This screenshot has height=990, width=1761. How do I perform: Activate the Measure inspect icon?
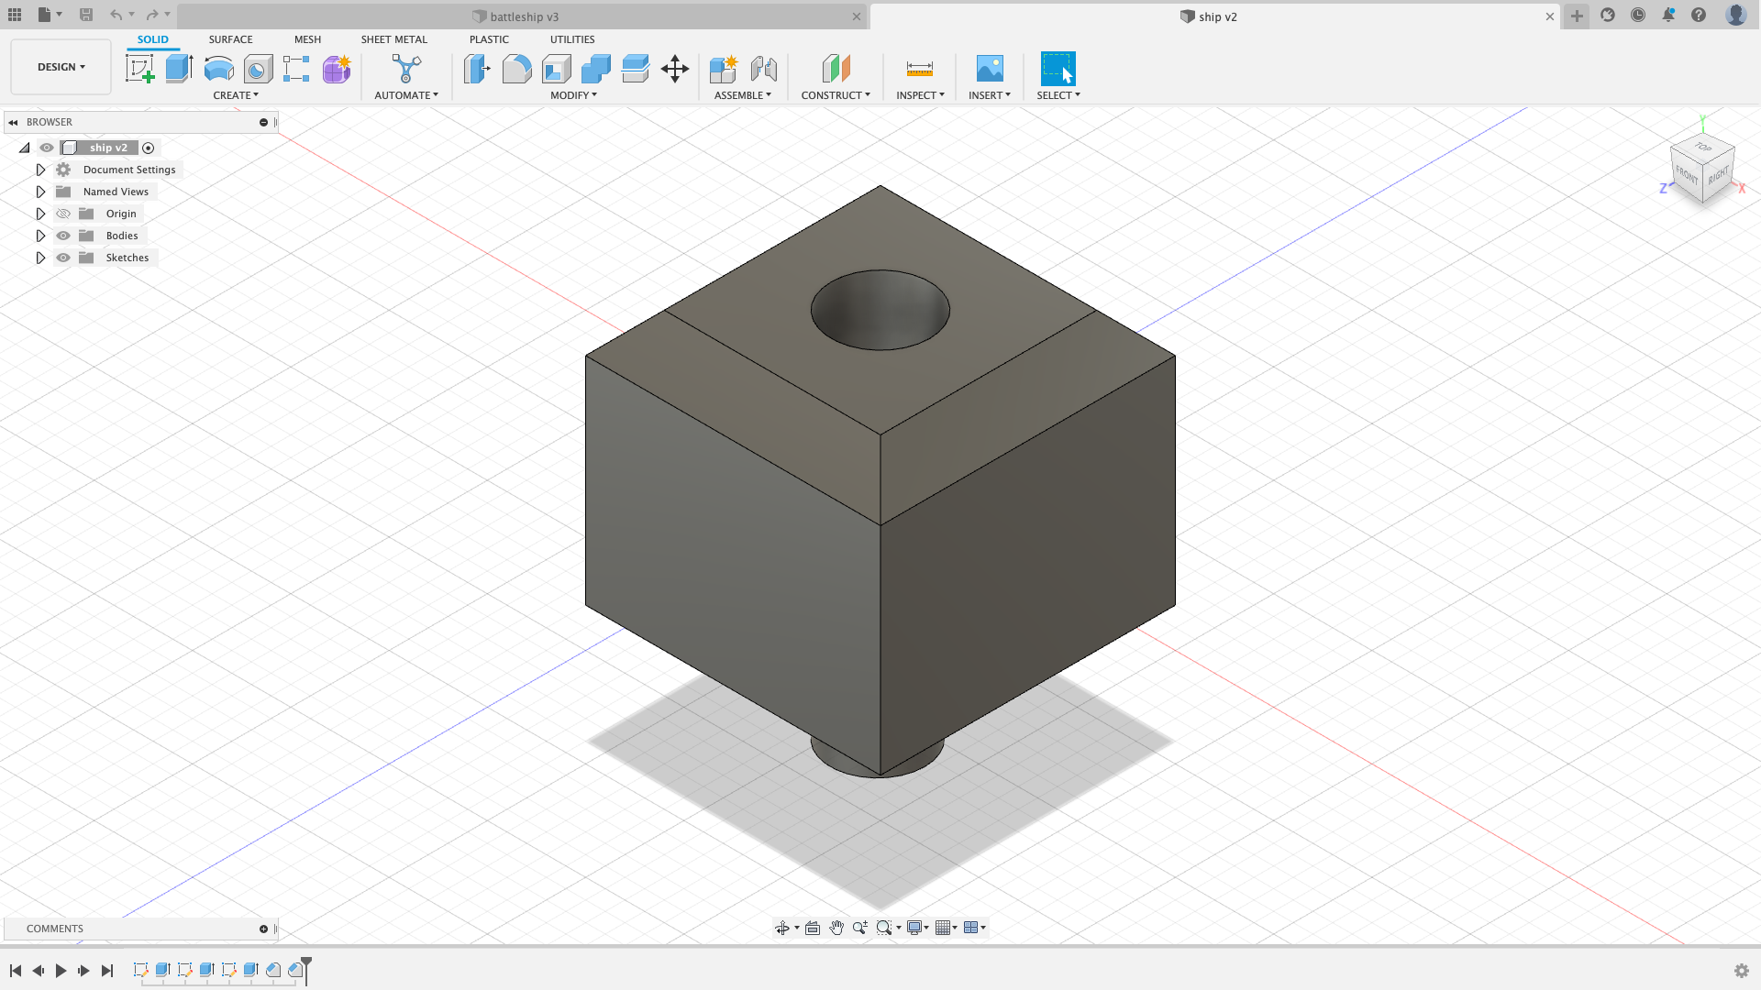pos(920,69)
